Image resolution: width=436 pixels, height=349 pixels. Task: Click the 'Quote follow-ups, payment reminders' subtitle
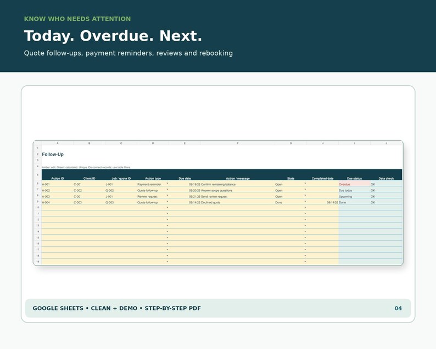(128, 53)
